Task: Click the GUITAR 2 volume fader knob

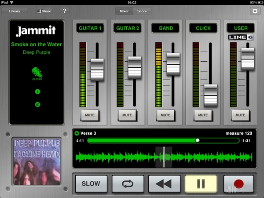Action: coord(135,68)
